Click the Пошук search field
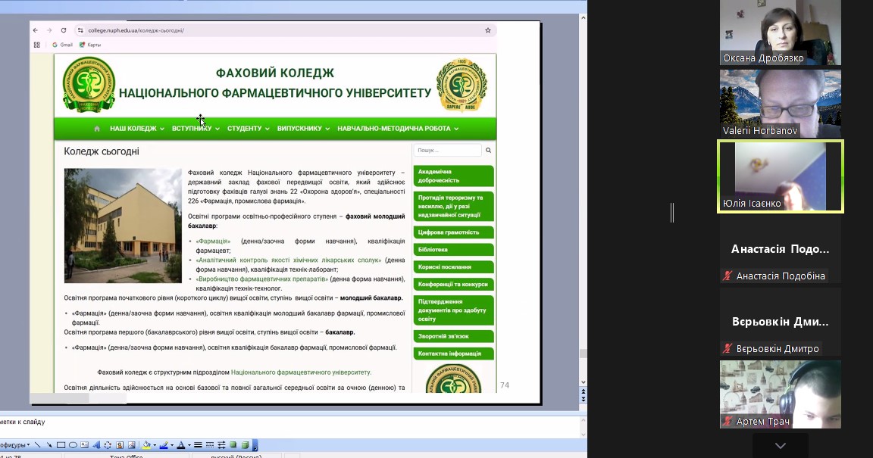The height and width of the screenshot is (458, 873). (447, 150)
